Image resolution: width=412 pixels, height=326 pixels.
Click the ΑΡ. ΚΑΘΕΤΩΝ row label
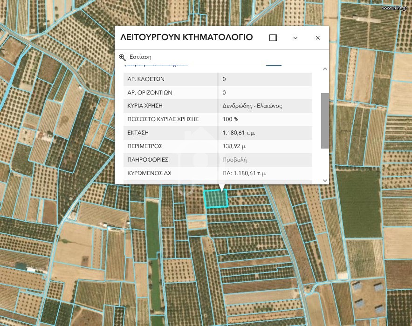(146, 79)
